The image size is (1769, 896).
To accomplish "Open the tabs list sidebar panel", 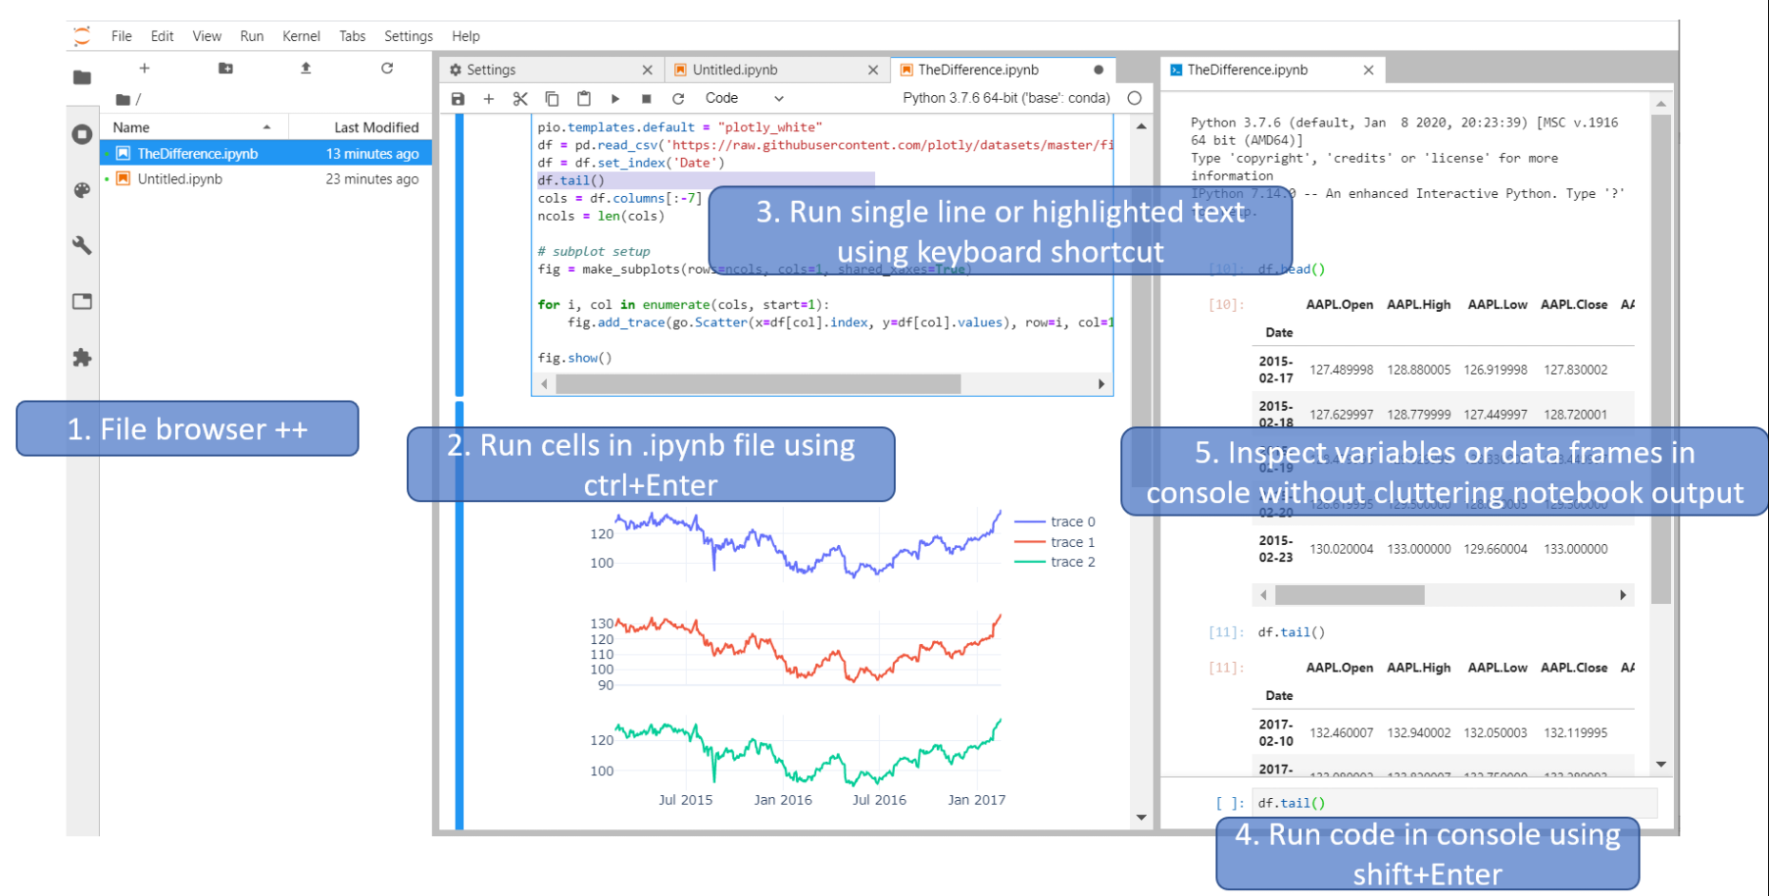I will [x=82, y=301].
